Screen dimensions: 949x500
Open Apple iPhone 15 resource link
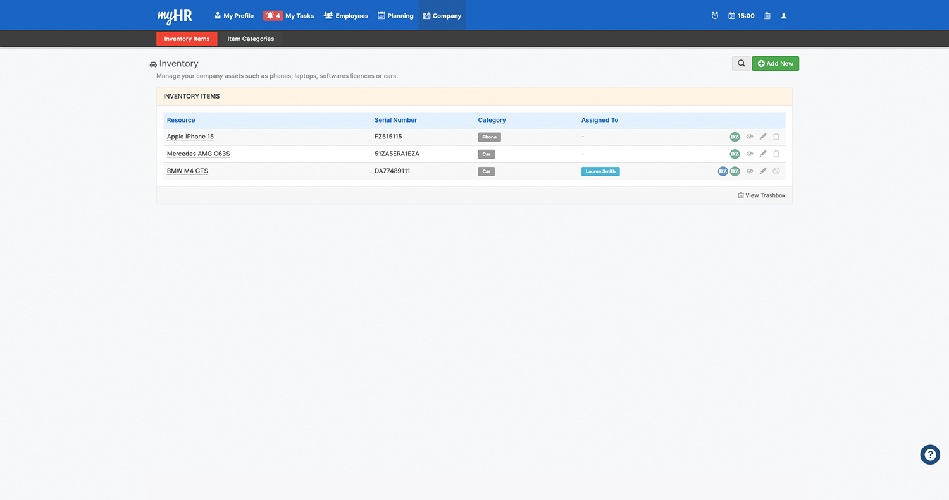(x=190, y=137)
